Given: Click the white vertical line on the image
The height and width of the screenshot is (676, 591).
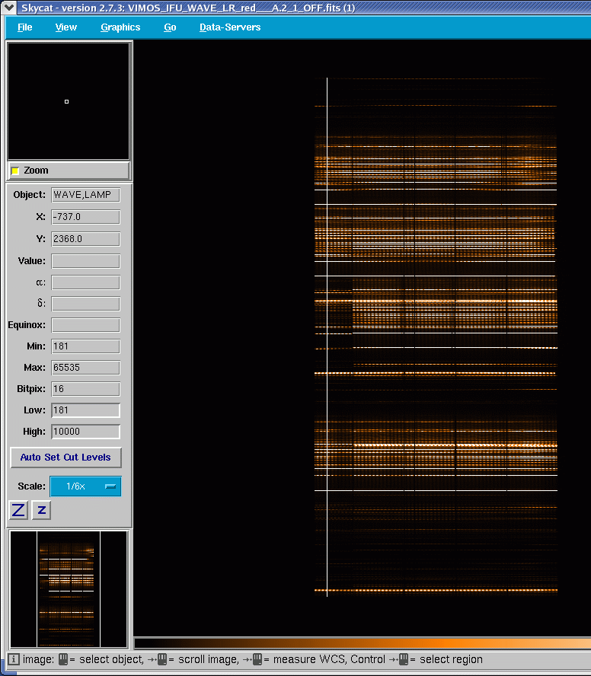Looking at the screenshot, I should [327, 336].
